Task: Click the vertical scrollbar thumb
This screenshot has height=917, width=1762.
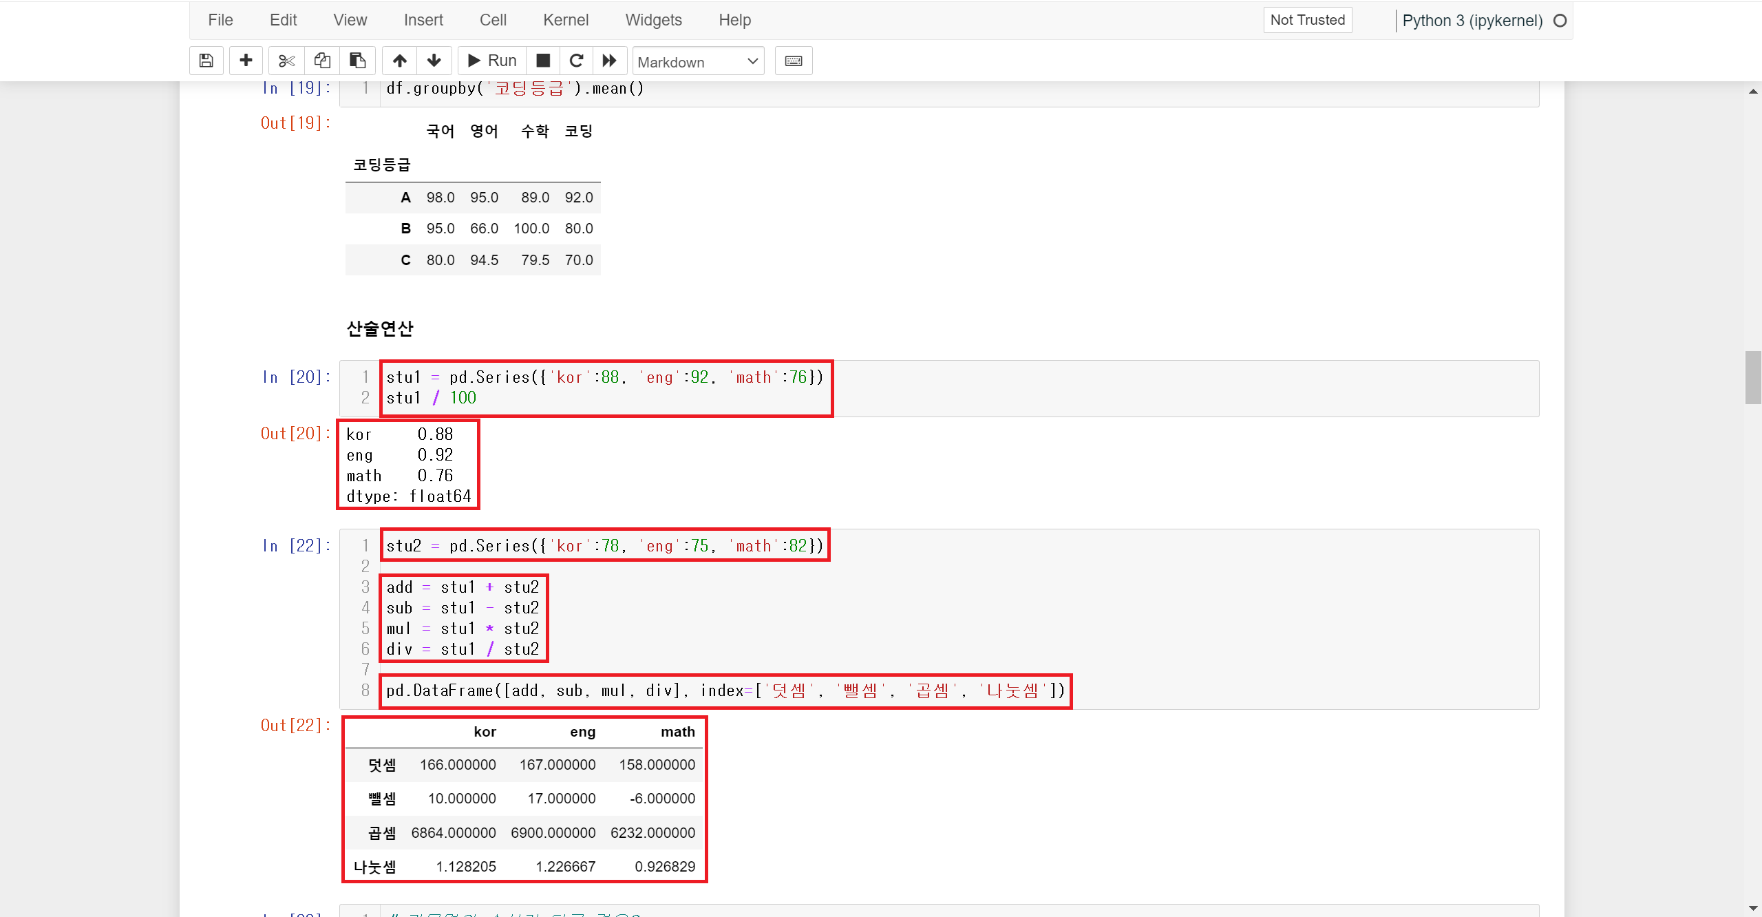Action: pos(1752,377)
